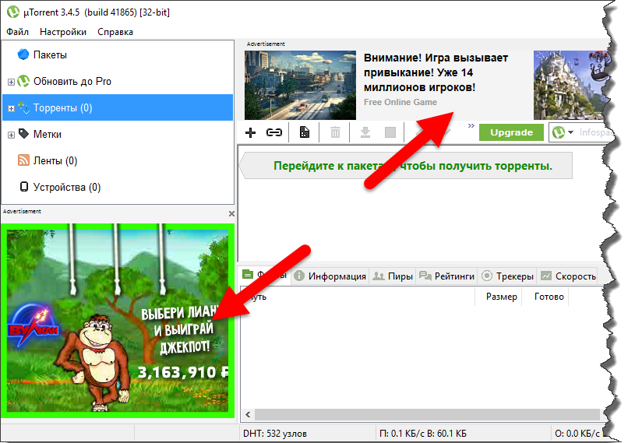Screen dimensions: 635x443
Task: Expand the Обновить до Pro tree node
Action: pyautogui.click(x=11, y=82)
